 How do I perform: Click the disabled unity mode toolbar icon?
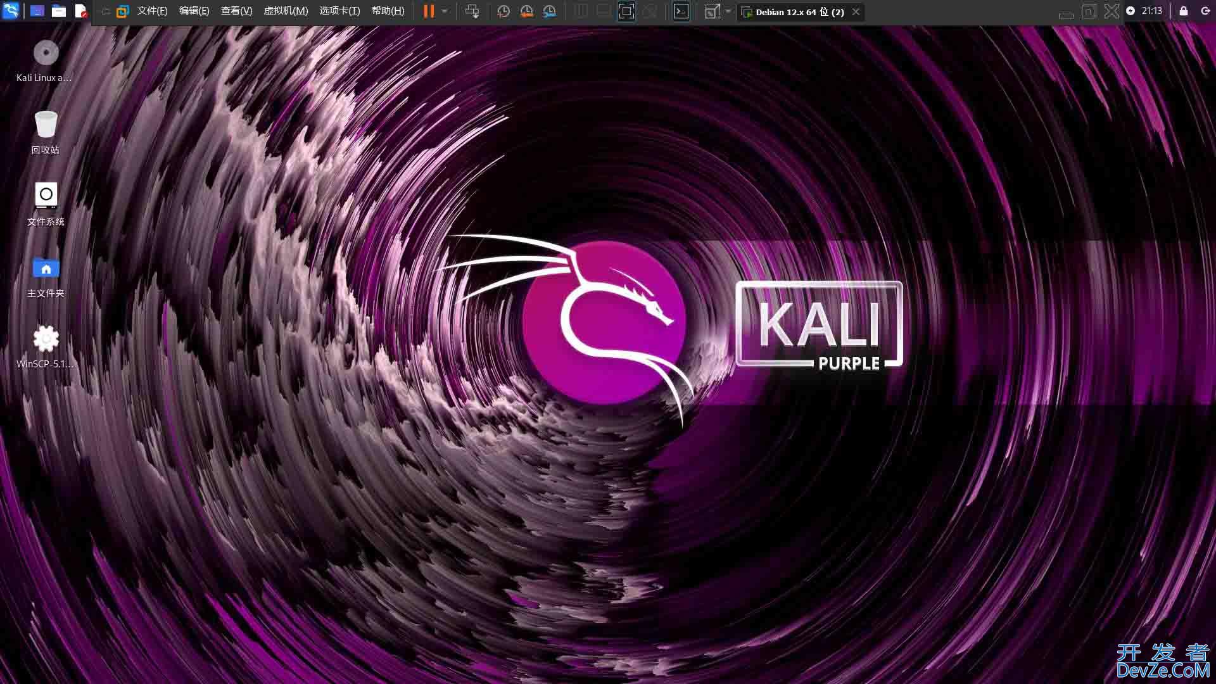coord(649,11)
